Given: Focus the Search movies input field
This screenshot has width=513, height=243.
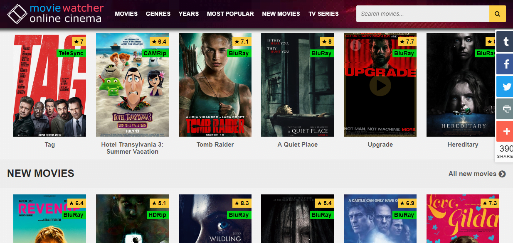Looking at the screenshot, I should click(423, 14).
